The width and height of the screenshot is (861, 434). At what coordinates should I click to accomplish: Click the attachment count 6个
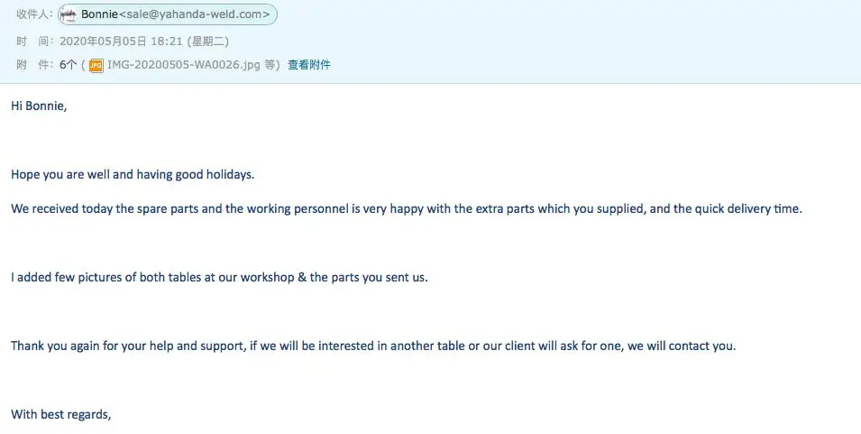[69, 65]
